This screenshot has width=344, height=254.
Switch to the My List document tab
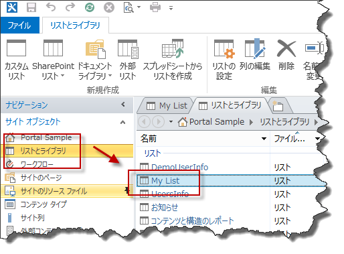(x=167, y=105)
